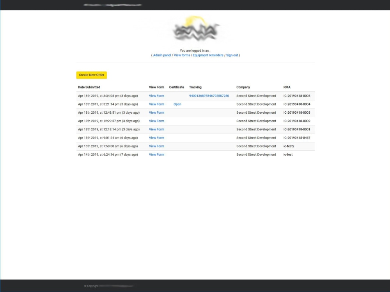
Task: View Form for RMA ic-test2
Action: (156, 146)
